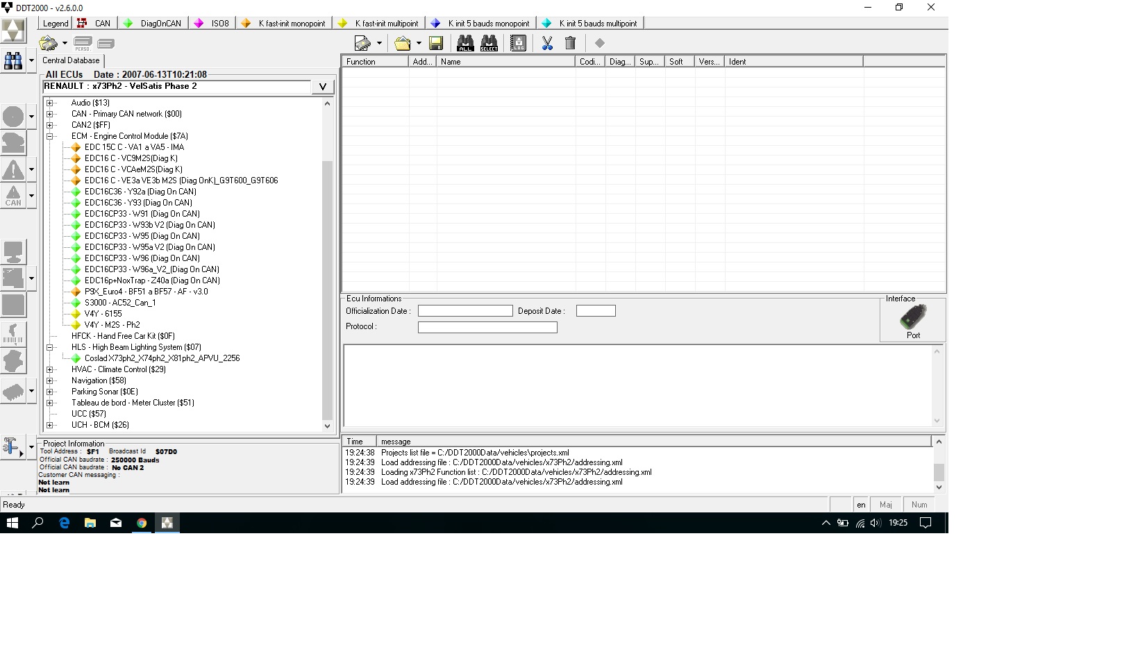The height and width of the screenshot is (645, 1147).
Task: Click the Officialization Date input field
Action: [x=465, y=311]
